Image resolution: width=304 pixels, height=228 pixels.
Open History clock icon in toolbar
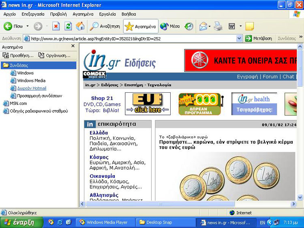(188, 26)
